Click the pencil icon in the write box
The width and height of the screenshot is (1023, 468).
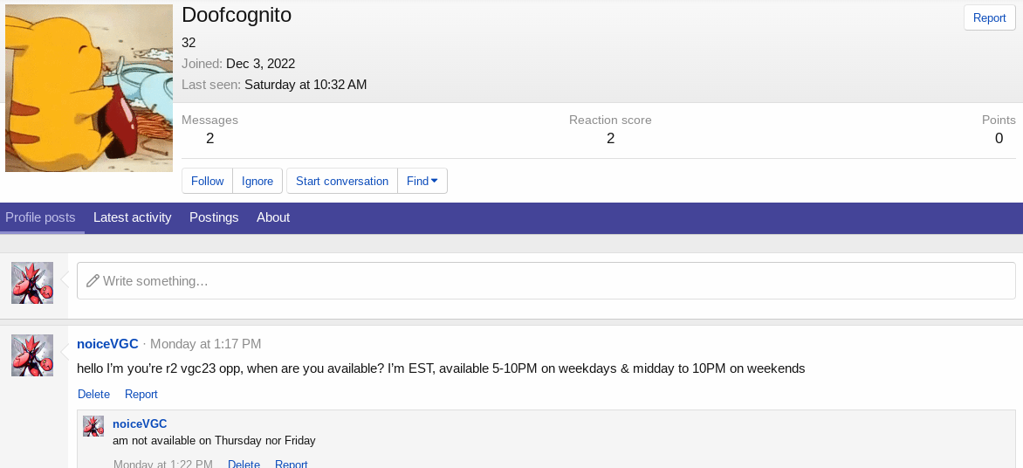coord(93,281)
